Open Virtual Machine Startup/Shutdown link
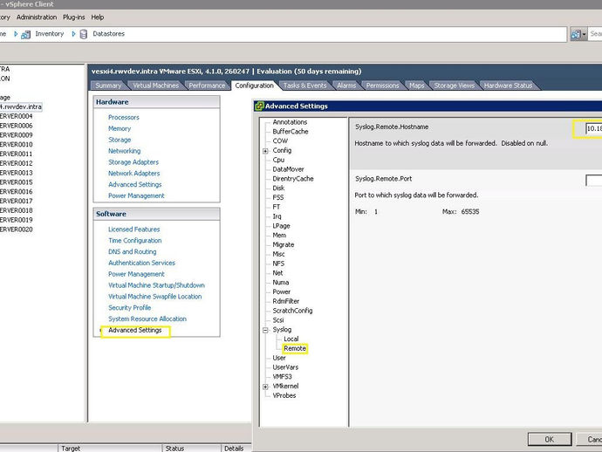602x452 pixels. pos(156,285)
